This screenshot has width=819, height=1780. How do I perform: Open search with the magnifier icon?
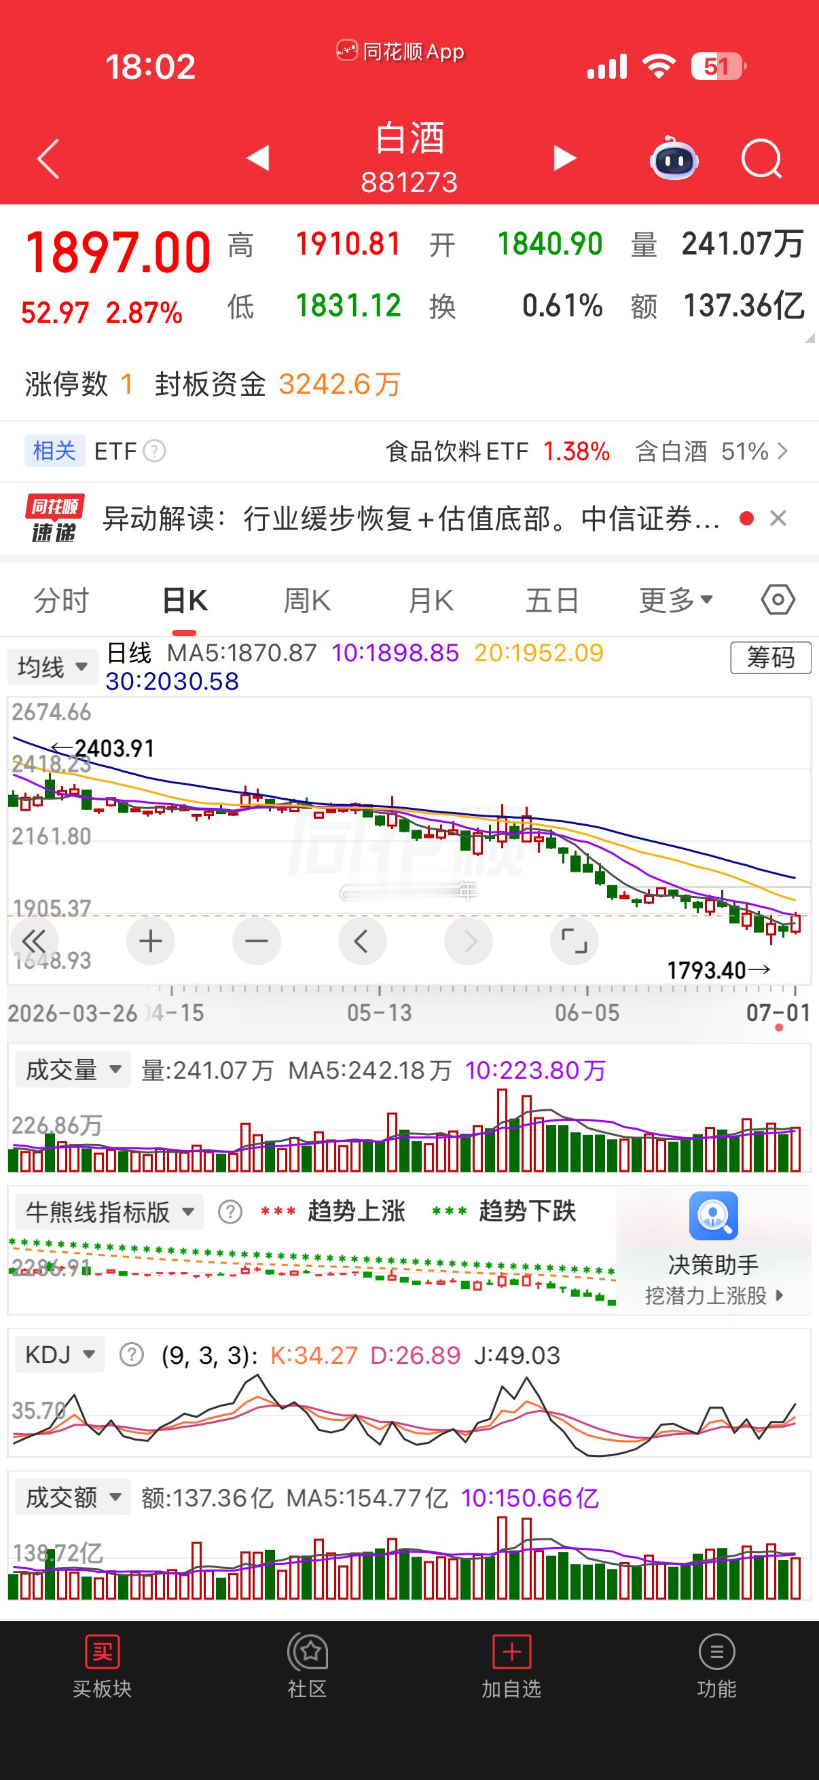761,159
